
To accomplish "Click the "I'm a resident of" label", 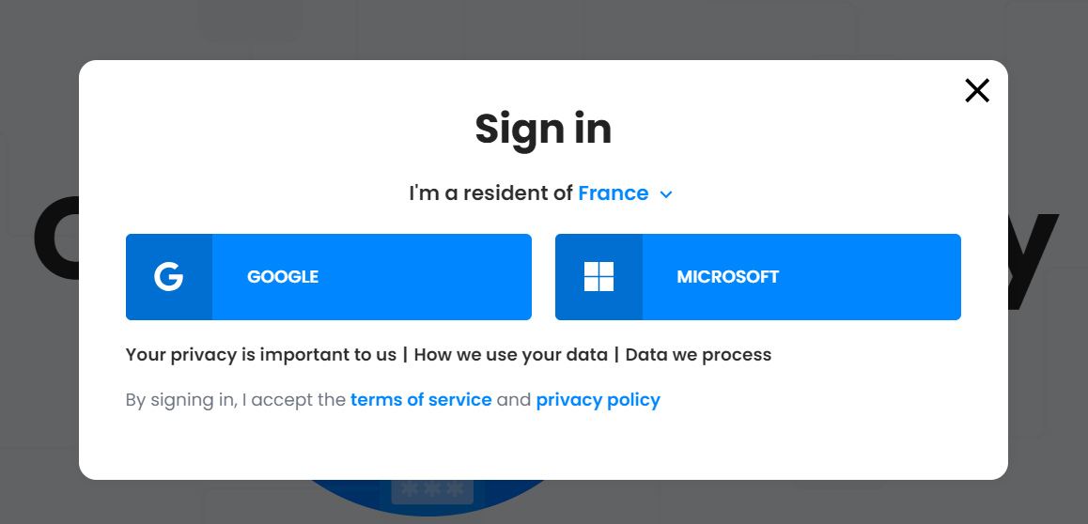I will tap(490, 193).
